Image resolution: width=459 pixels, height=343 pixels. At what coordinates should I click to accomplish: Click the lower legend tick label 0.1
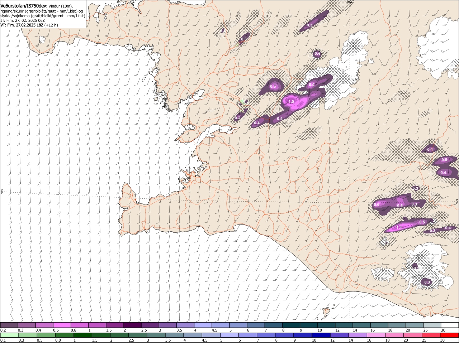3,340
